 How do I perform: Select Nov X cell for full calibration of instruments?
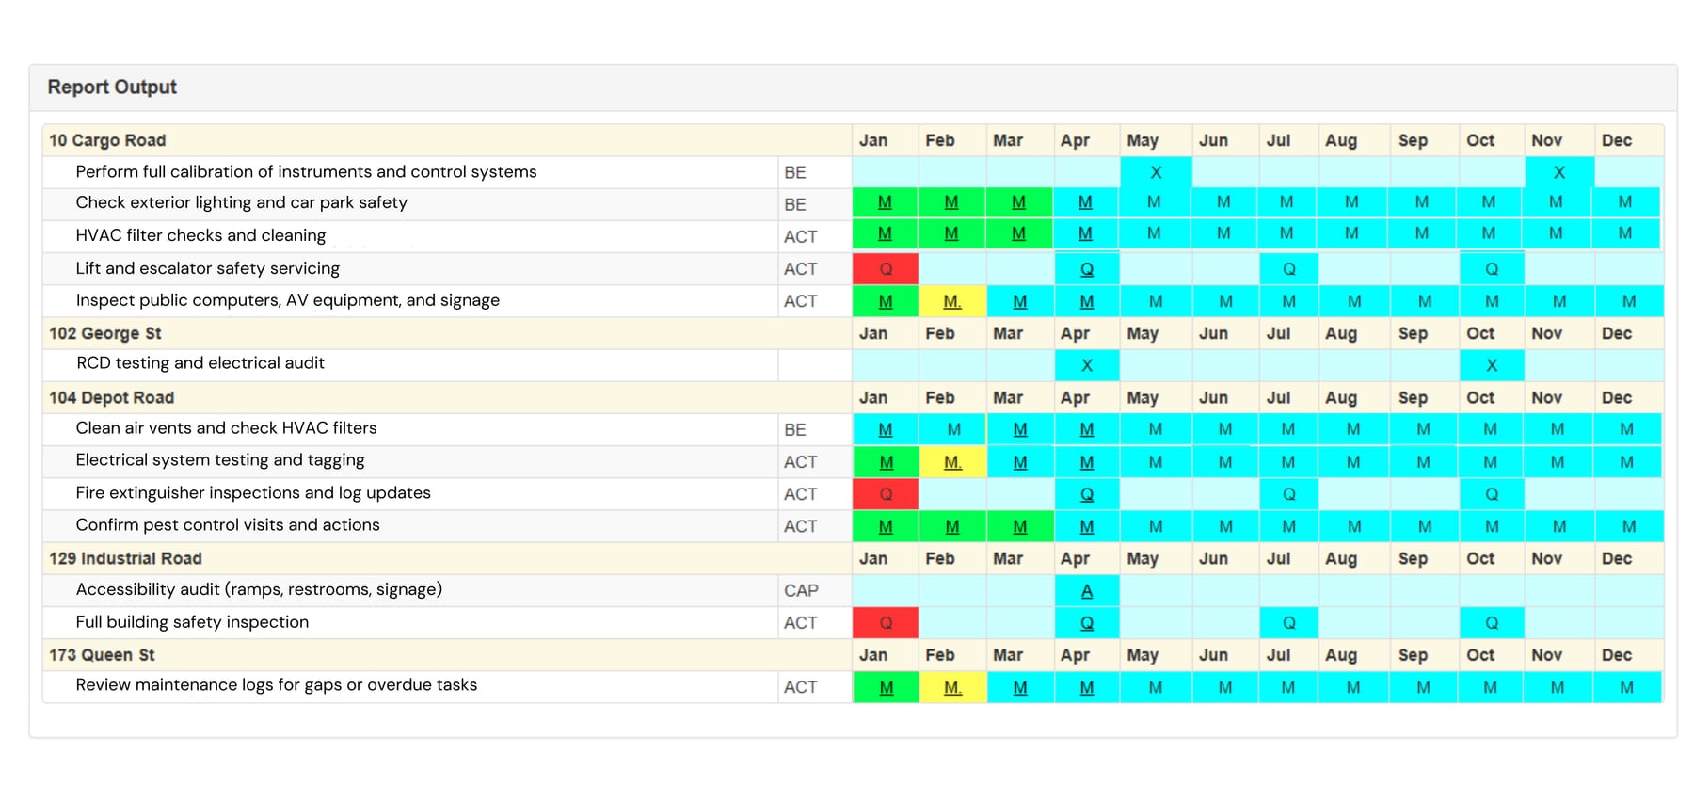[x=1559, y=172]
